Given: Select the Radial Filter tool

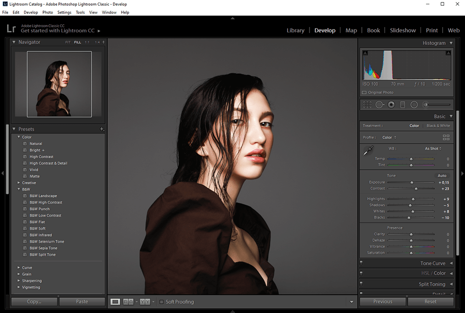Looking at the screenshot, I should coord(414,104).
